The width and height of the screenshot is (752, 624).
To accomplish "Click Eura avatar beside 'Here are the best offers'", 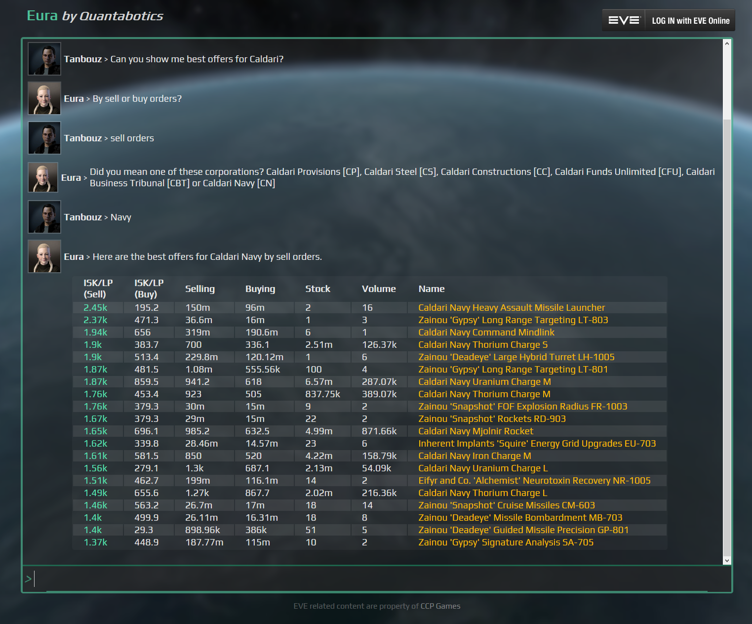I will (44, 256).
